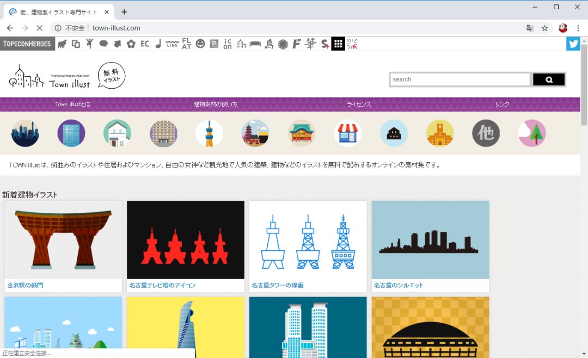Select the red pagoda landmarks category icon

(255, 133)
